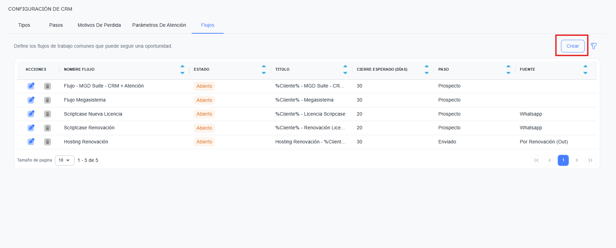
Task: Select the Hosting Renovación name cell
Action: (x=86, y=142)
